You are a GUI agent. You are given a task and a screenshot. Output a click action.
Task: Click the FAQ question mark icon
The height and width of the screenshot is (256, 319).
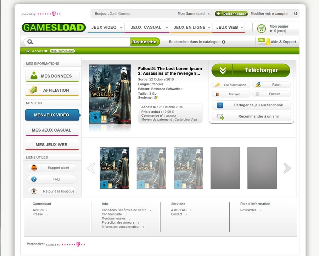click(34, 179)
